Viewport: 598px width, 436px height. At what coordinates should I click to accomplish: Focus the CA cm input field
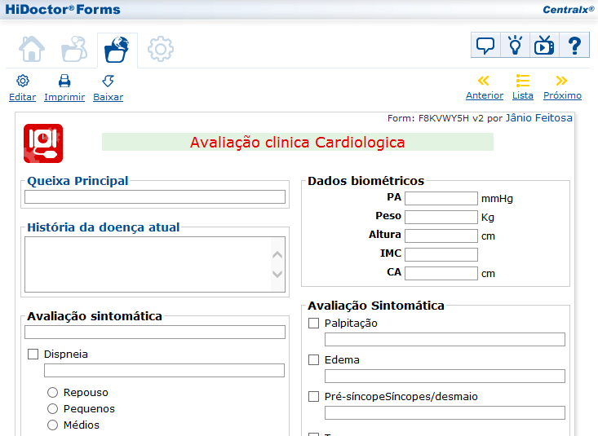[441, 273]
